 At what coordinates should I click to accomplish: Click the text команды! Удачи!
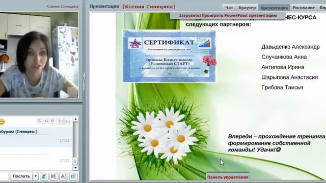tap(254, 149)
